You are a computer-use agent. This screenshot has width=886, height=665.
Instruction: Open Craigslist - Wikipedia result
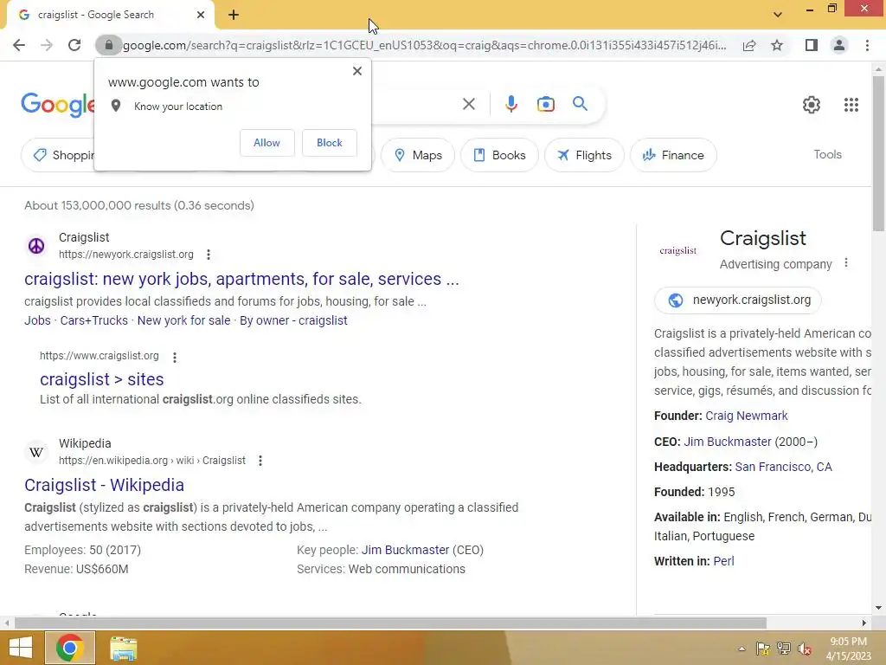pyautogui.click(x=104, y=485)
